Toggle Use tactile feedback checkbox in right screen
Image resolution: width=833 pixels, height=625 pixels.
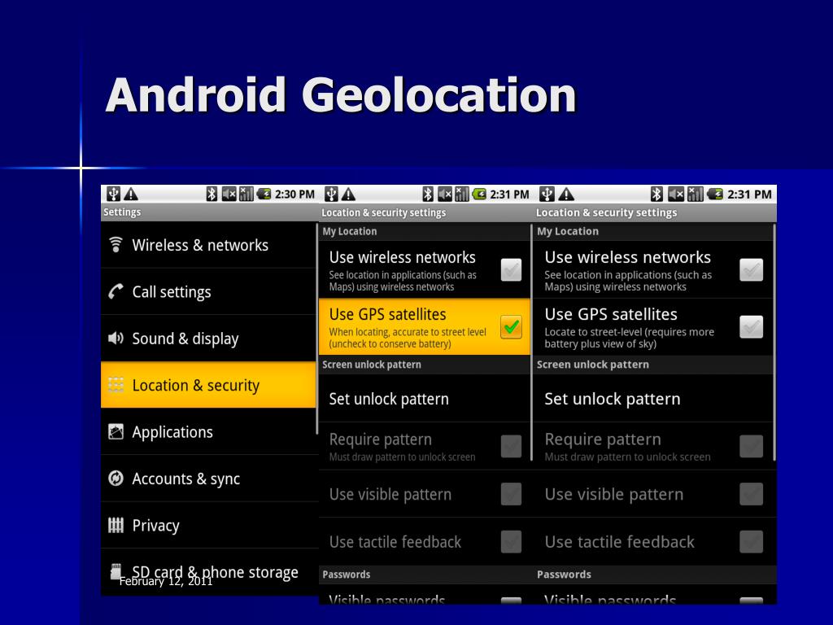751,541
